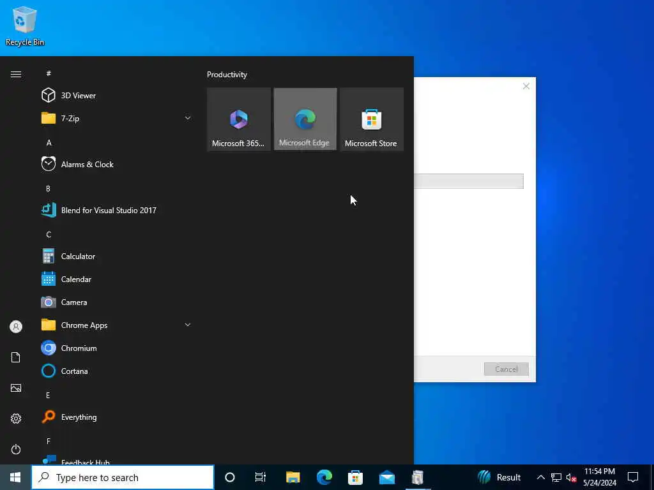Screen dimensions: 654x490
Task: Click the Power button in Start
Action: (16, 449)
